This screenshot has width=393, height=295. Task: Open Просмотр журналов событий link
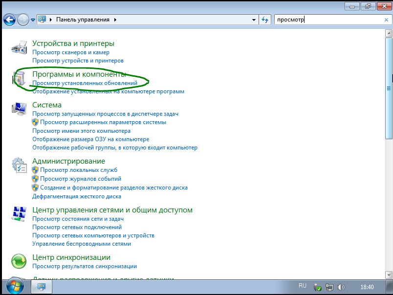coord(81,179)
